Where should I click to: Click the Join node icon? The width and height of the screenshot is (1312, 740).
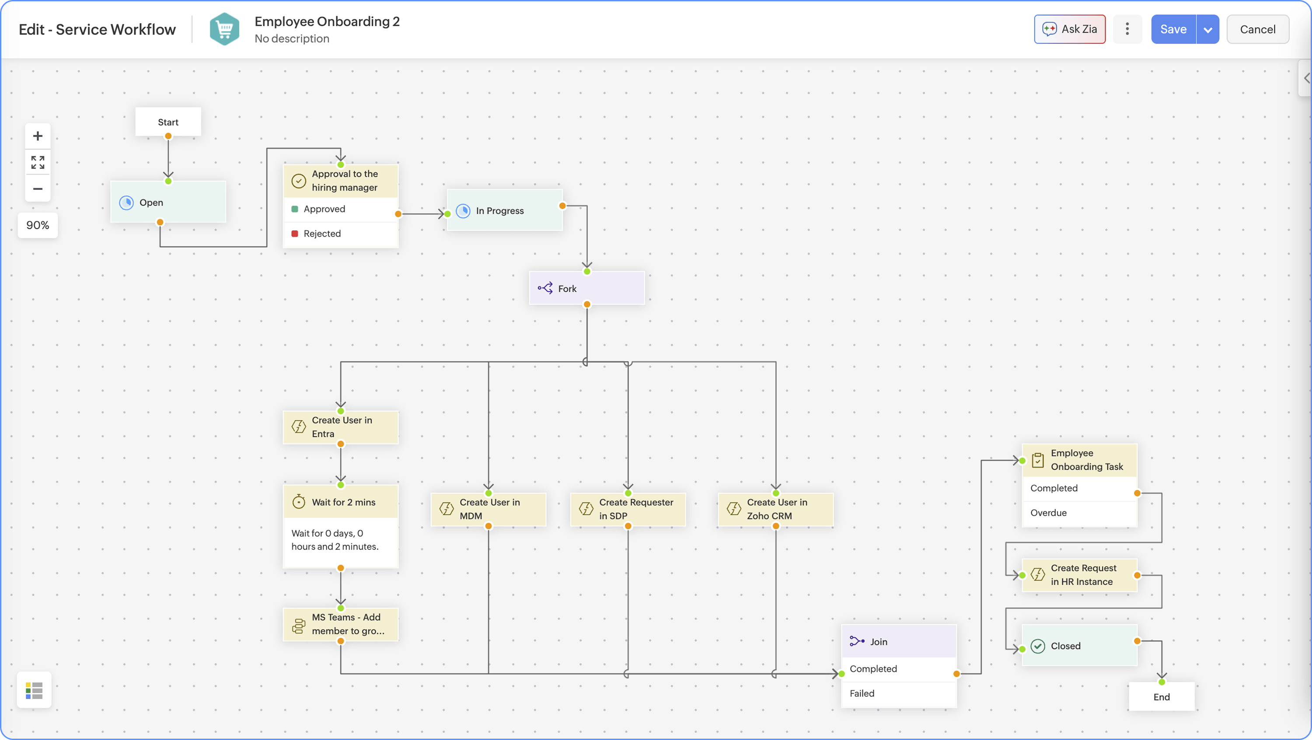pos(857,641)
